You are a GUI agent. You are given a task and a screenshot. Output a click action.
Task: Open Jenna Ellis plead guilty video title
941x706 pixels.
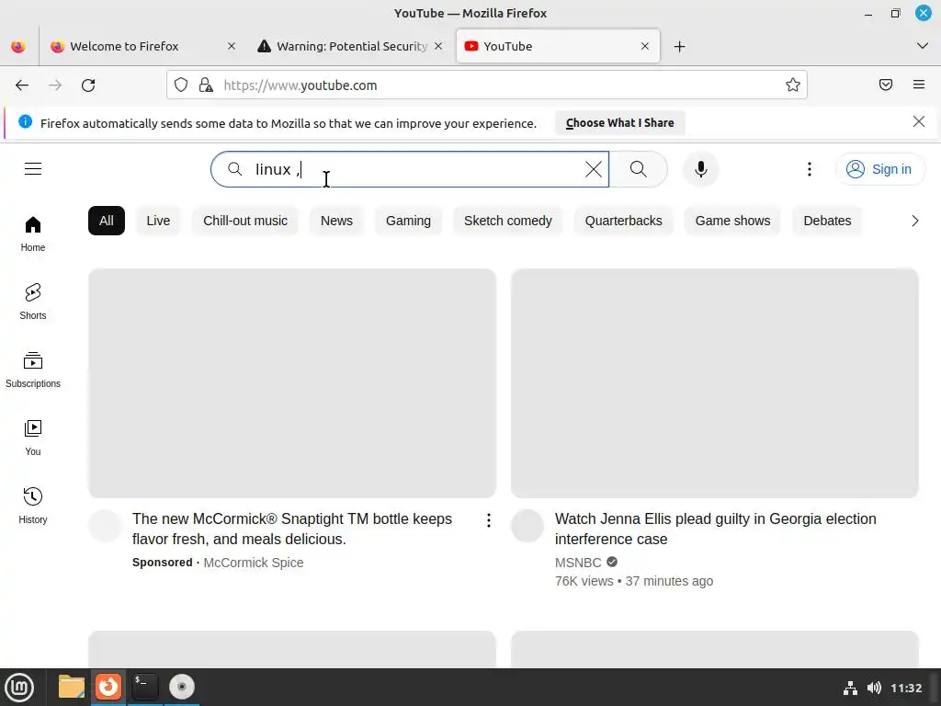715,529
